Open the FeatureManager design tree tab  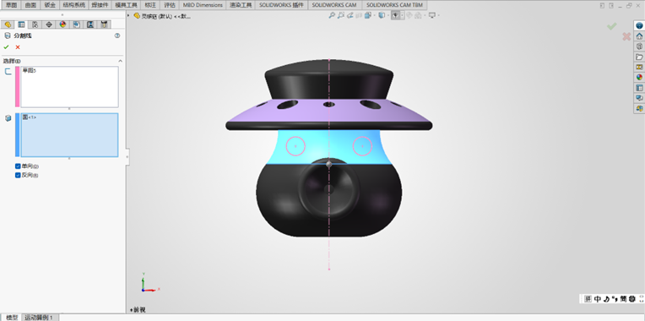(8, 24)
